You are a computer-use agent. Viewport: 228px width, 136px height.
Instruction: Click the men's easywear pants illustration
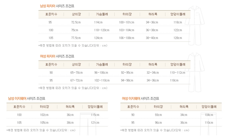coord(85,123)
